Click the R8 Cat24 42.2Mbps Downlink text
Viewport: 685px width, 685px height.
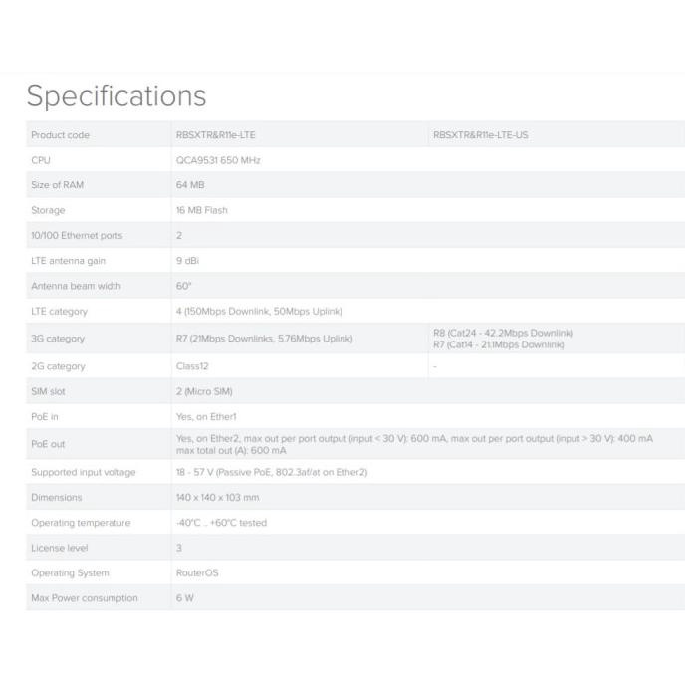pos(504,333)
